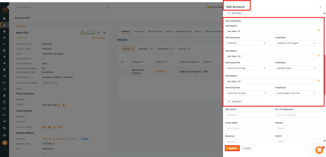Image resolution: width=326 pixels, height=157 pixels.
Task: Expand the Client Service Mgr role dropdown
Action: 268,68
